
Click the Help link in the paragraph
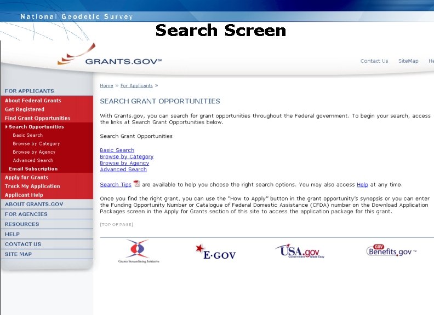point(362,185)
